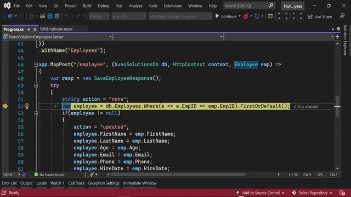Screen dimensions: 351x197
Task: Collapse the if block on line 53
Action: (36, 113)
